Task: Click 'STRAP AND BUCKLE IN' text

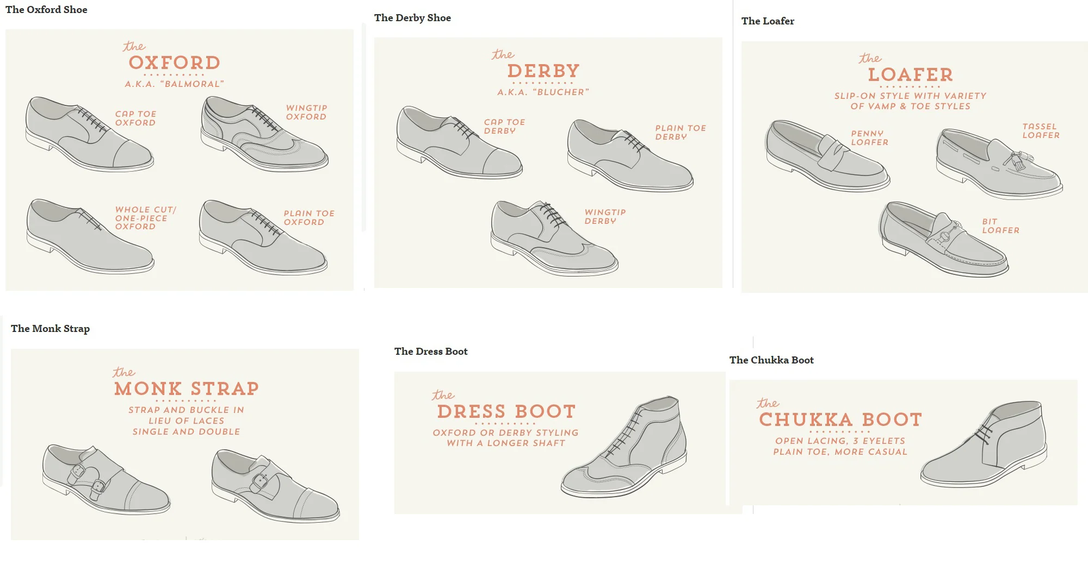Action: point(186,410)
